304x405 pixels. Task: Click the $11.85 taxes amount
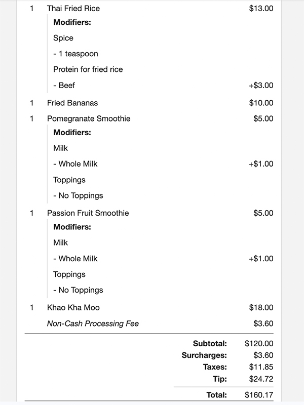pos(261,367)
